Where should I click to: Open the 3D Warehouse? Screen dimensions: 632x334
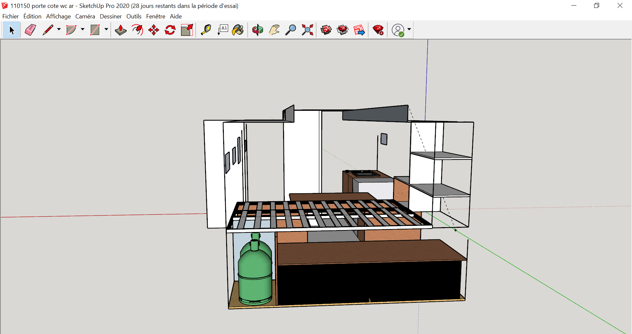pyautogui.click(x=326, y=30)
